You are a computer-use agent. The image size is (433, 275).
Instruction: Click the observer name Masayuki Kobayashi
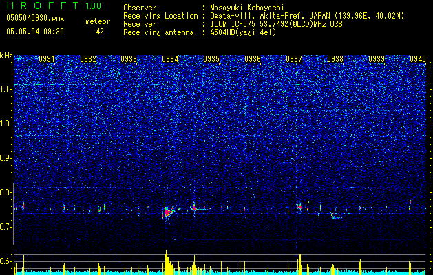pyautogui.click(x=247, y=8)
